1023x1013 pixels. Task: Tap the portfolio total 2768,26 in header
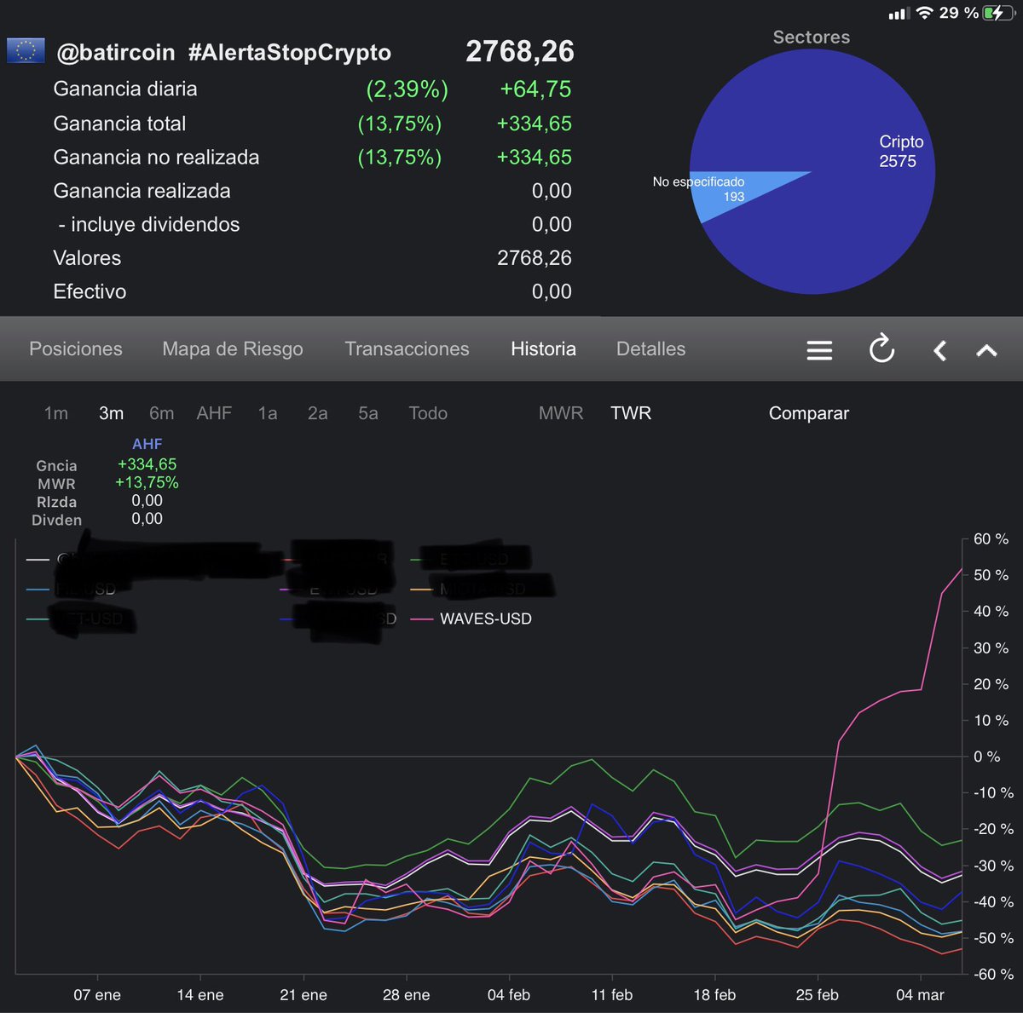pos(520,52)
